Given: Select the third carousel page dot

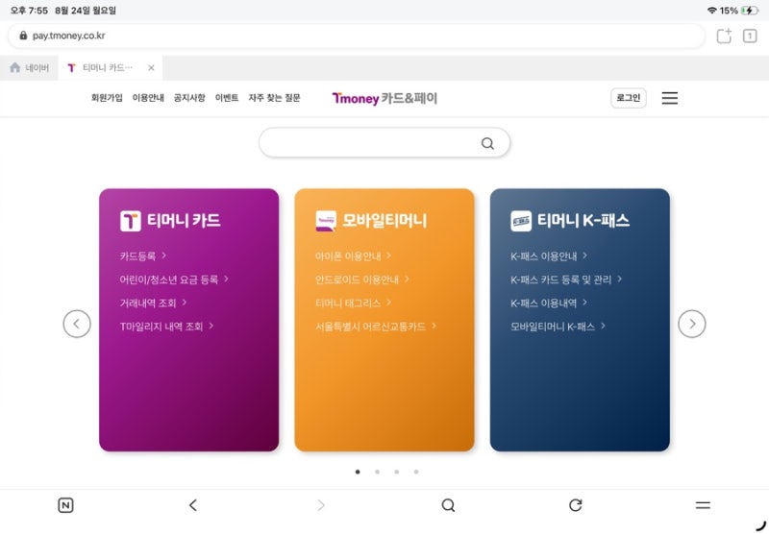Looking at the screenshot, I should 397,472.
